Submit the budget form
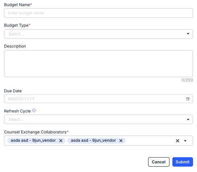Screen dimensions: 197x172 coord(183,162)
